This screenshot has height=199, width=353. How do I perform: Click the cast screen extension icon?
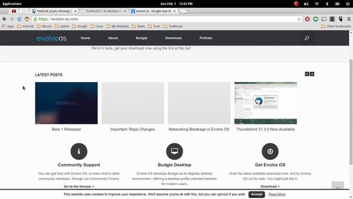(x=324, y=19)
